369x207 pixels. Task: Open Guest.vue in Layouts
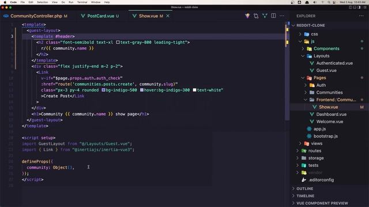pos(326,70)
